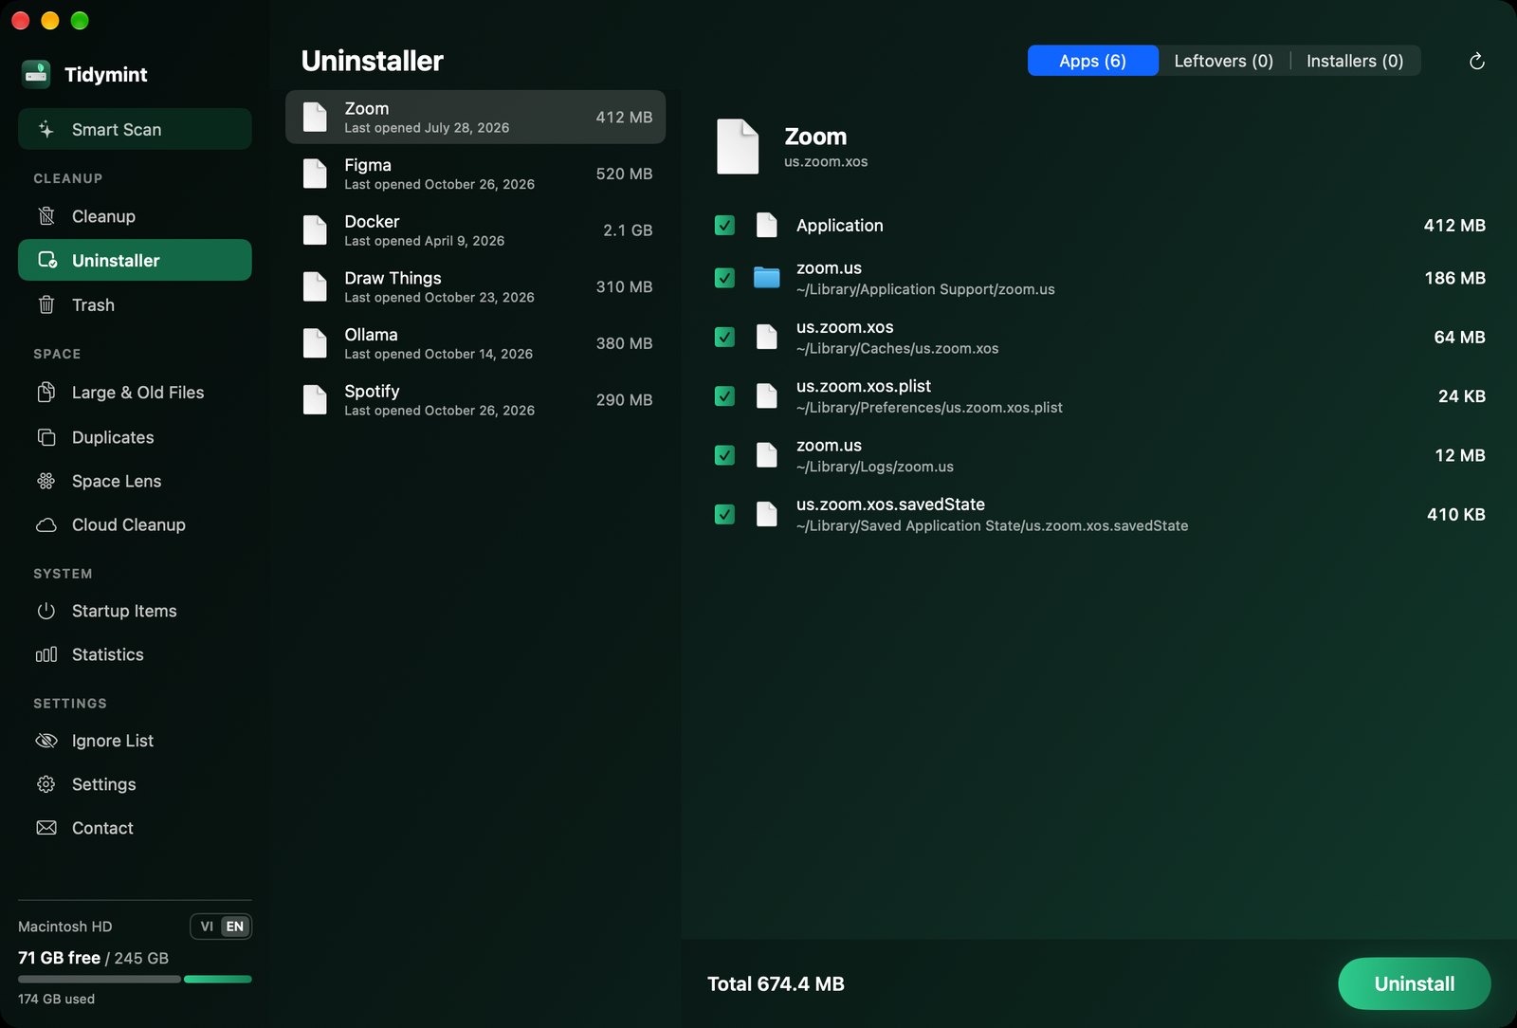
Task: Click the Startup Items power icon
Action: click(x=46, y=611)
